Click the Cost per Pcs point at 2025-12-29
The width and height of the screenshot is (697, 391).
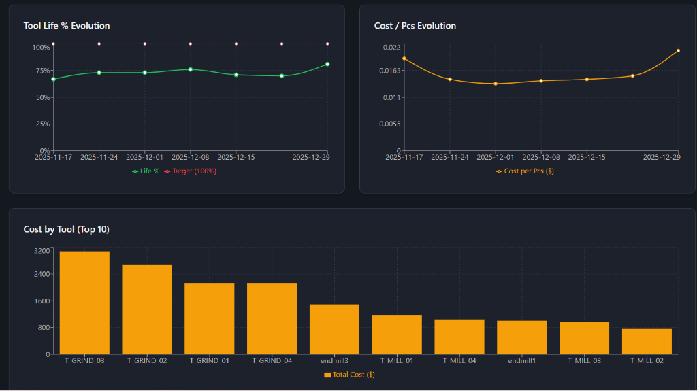pos(678,50)
